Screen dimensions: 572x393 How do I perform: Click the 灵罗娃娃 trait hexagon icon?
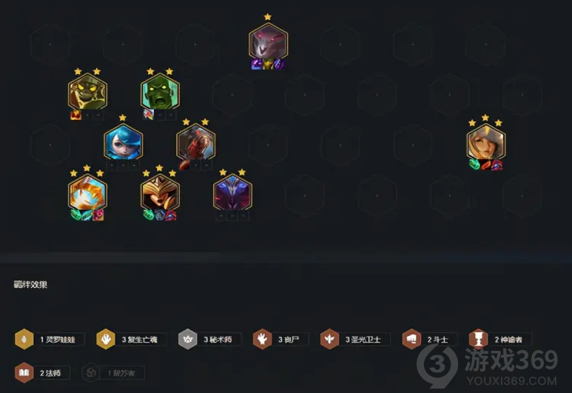pyautogui.click(x=24, y=339)
